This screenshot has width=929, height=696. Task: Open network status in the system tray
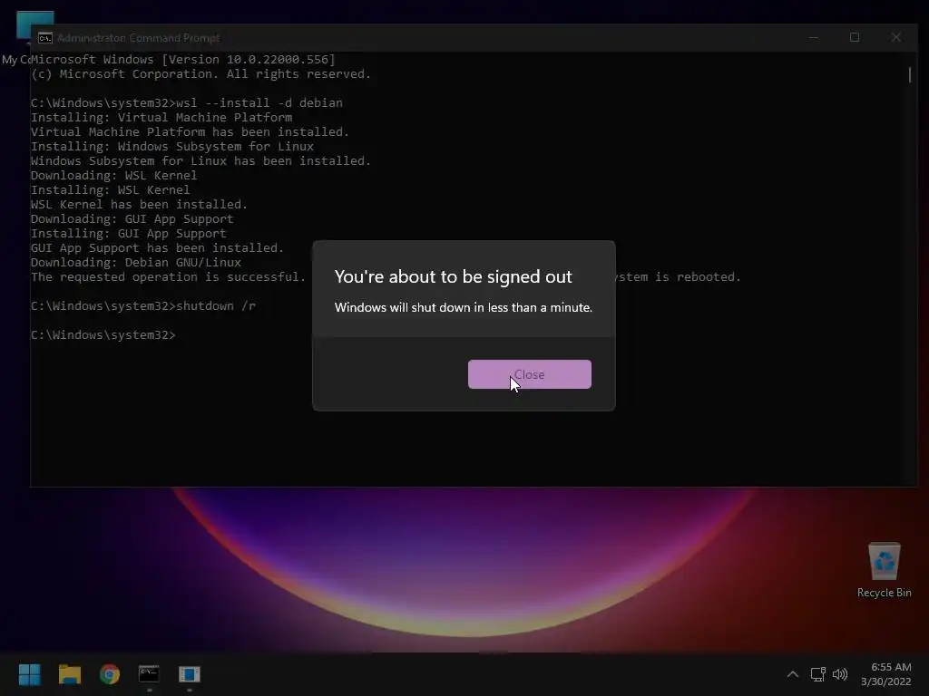click(x=817, y=674)
